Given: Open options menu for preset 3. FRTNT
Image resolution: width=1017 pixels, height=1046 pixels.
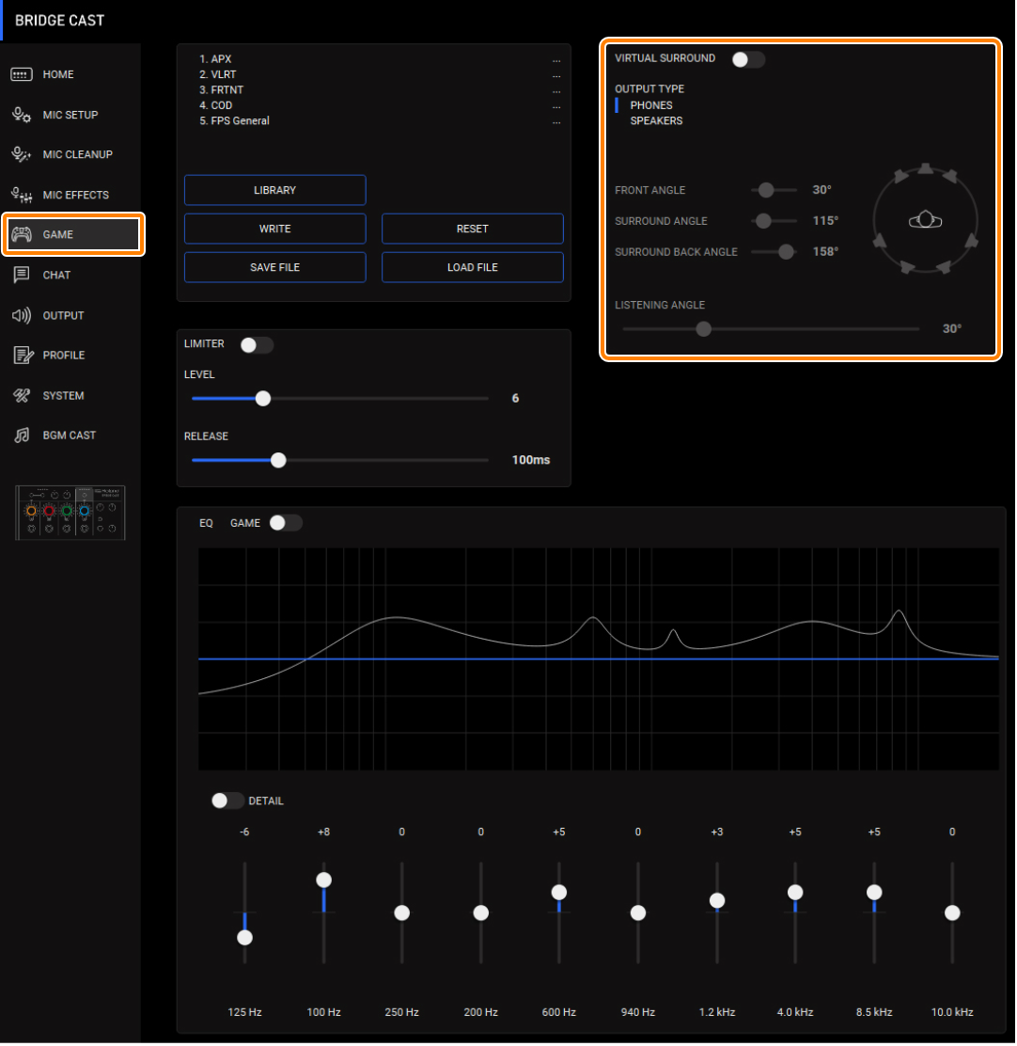Looking at the screenshot, I should [556, 90].
